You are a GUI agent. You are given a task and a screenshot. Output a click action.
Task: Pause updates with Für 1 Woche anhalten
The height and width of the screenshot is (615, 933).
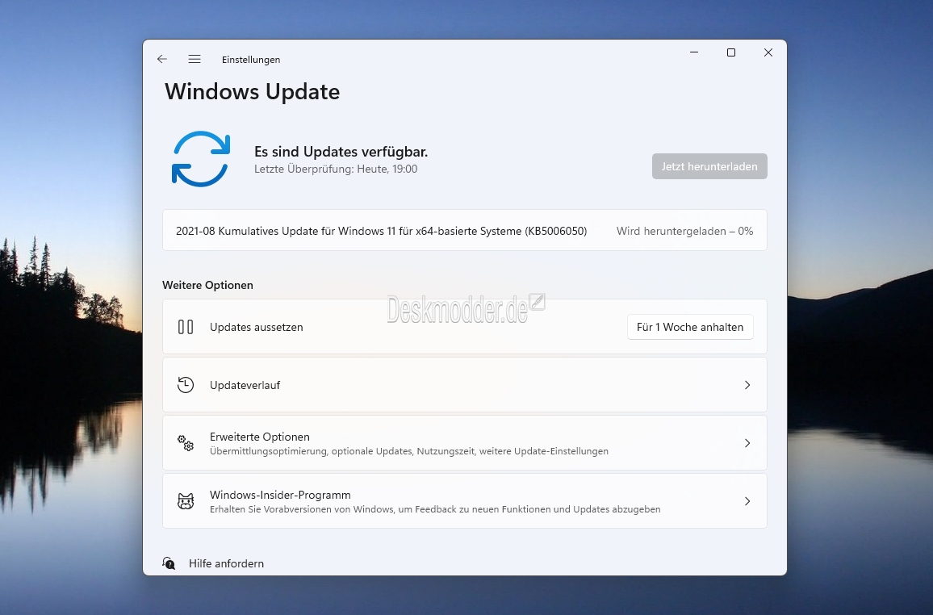(x=690, y=327)
